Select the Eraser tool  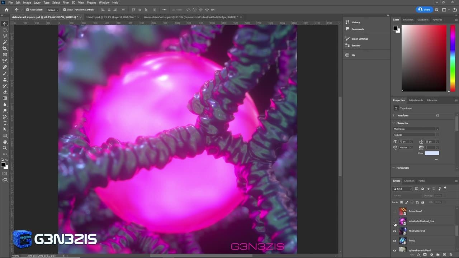5,92
